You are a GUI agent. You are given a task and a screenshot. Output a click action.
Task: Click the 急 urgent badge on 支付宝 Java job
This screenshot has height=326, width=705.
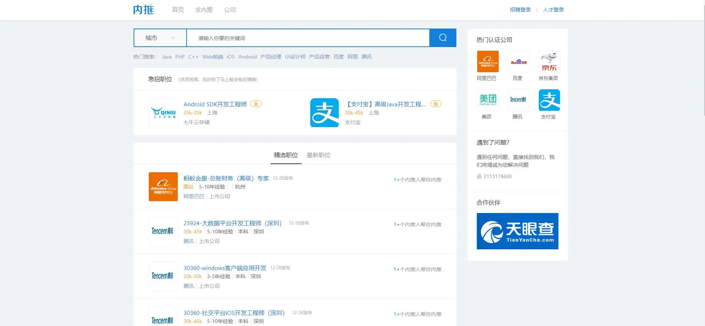[436, 104]
